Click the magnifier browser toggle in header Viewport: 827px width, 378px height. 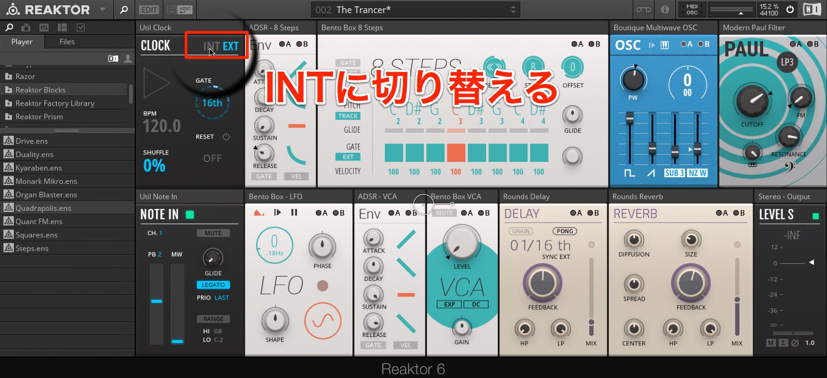[x=124, y=9]
